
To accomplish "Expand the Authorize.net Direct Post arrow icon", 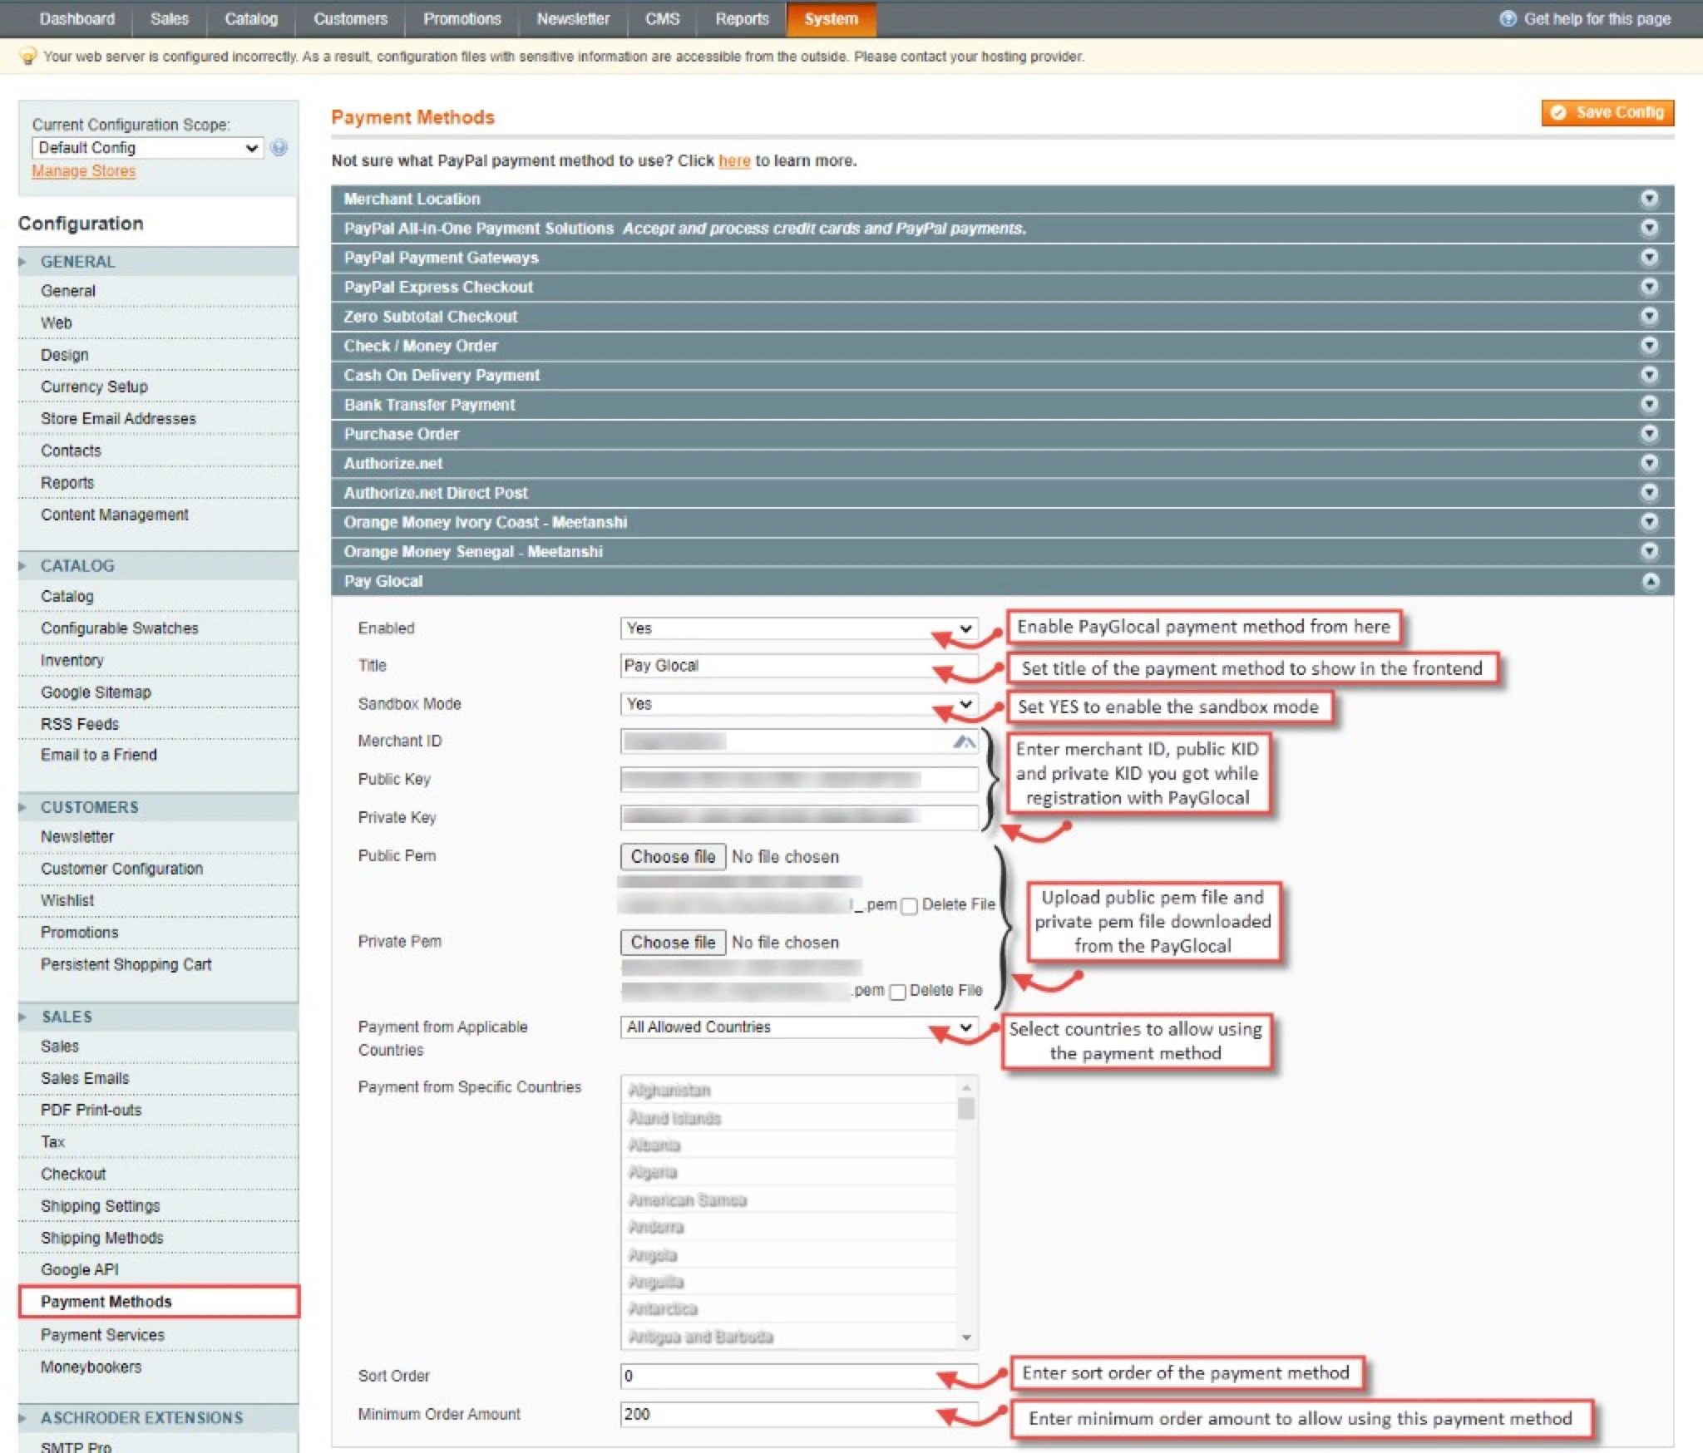I will point(1649,493).
